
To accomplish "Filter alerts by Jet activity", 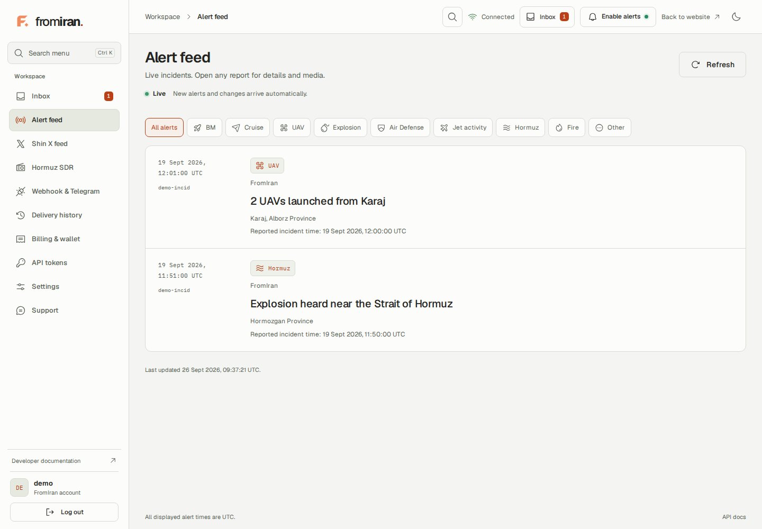I will pyautogui.click(x=463, y=127).
